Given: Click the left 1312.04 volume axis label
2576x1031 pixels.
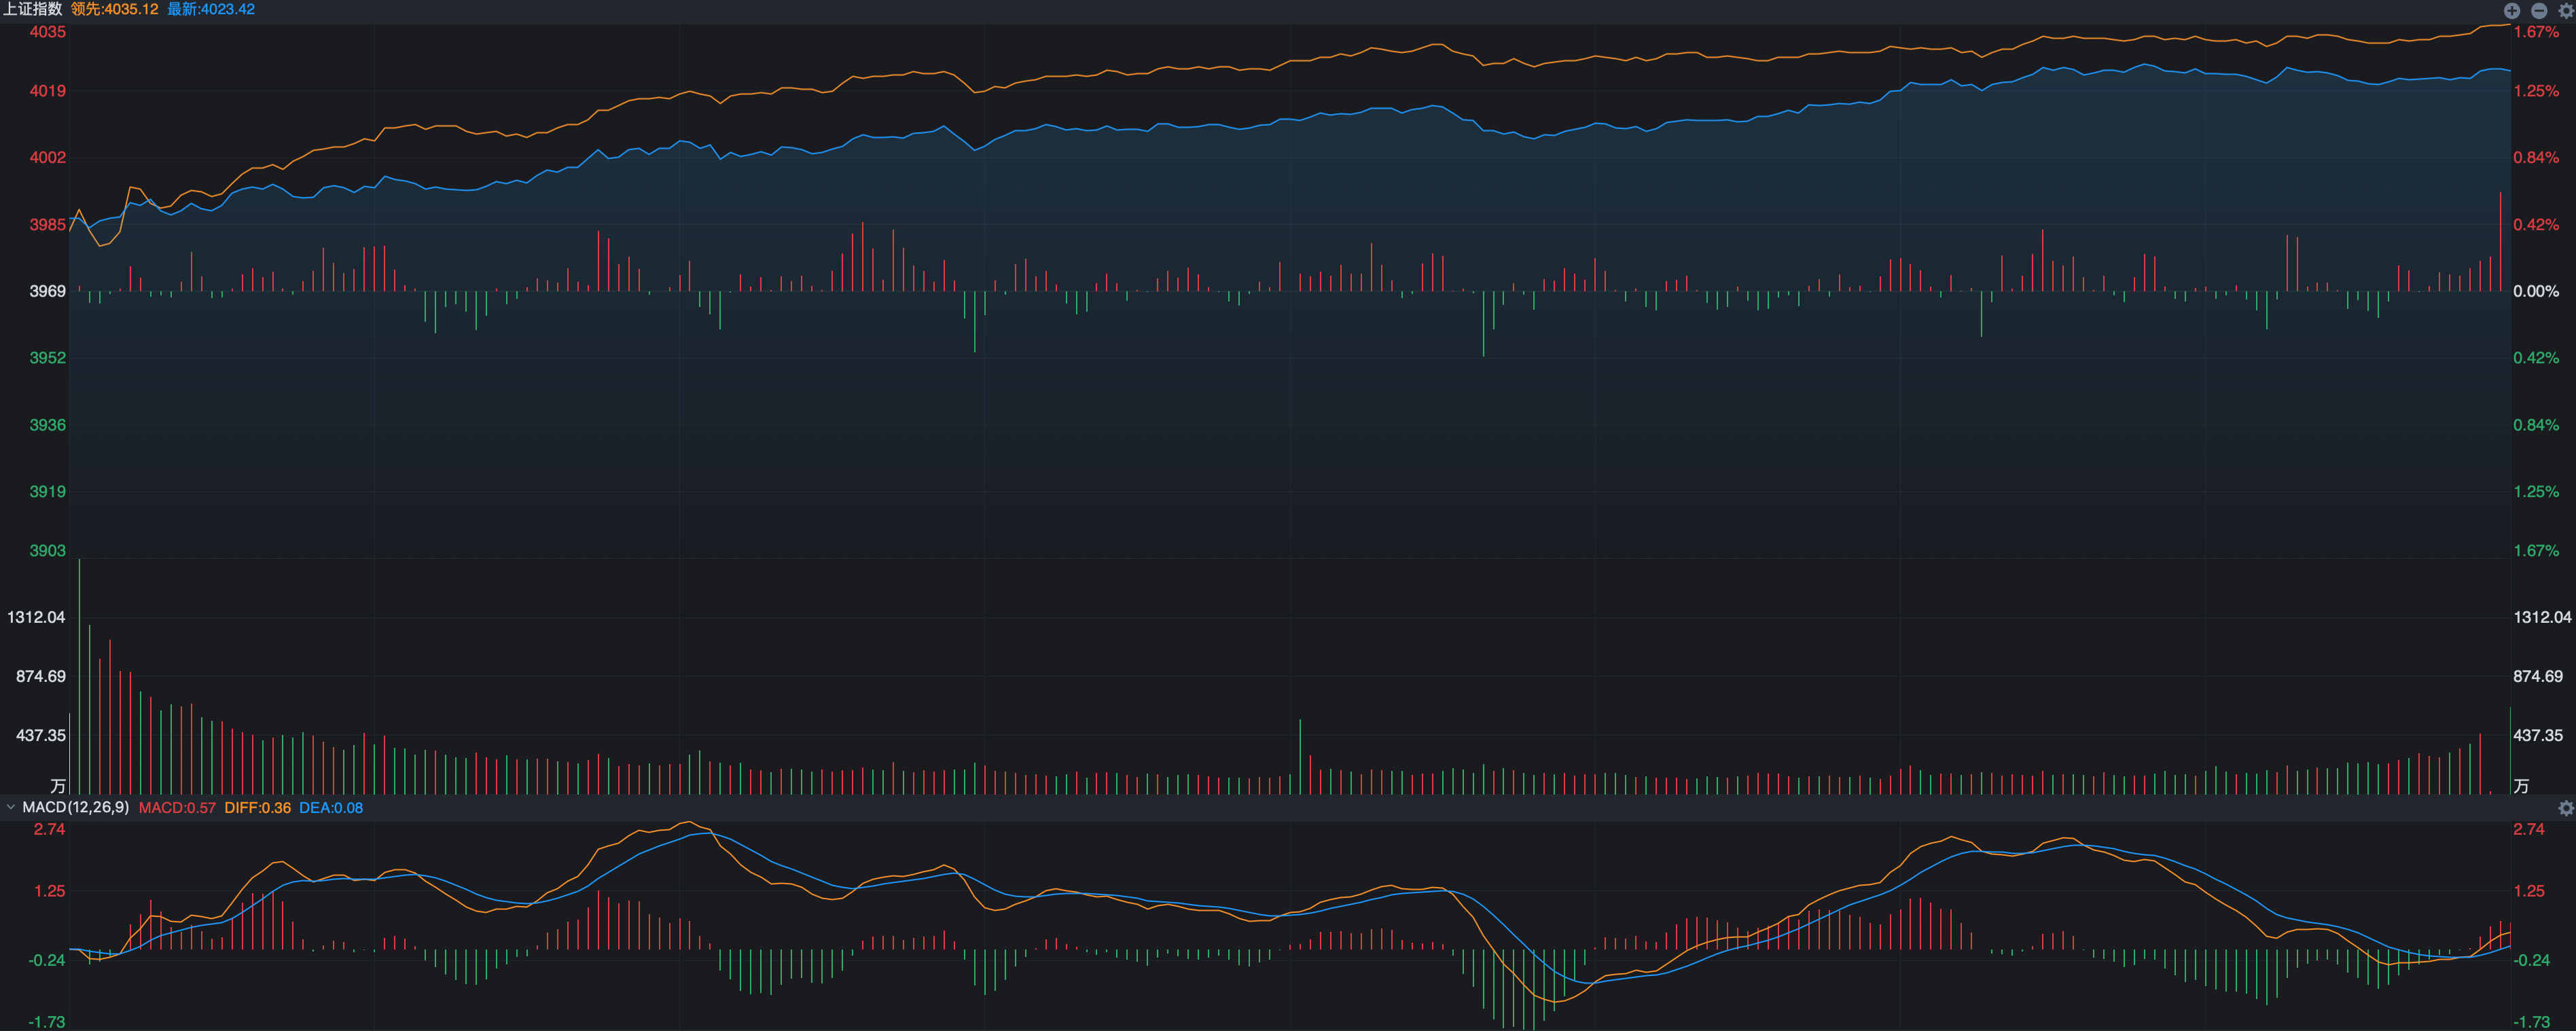Looking at the screenshot, I should 36,617.
